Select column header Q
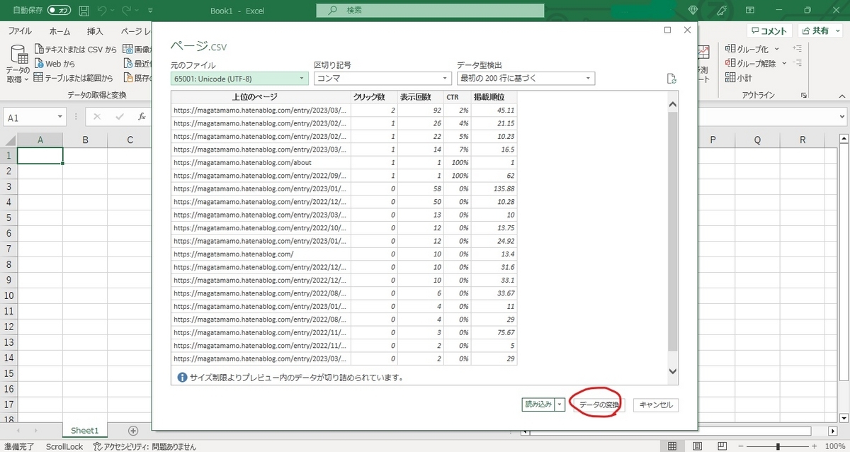 (757, 140)
